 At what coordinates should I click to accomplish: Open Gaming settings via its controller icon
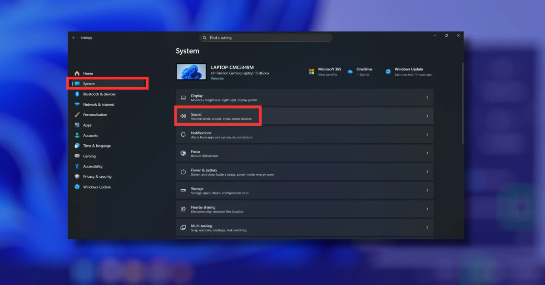point(77,156)
